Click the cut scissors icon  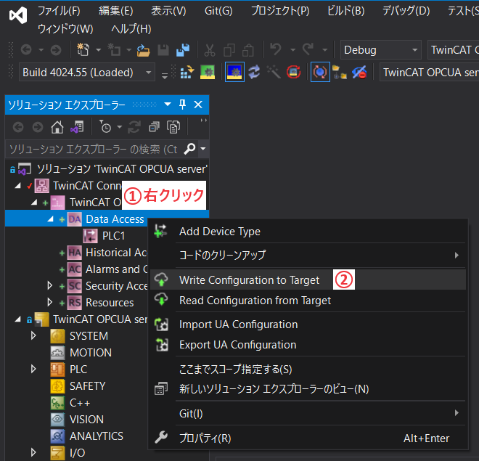[210, 50]
